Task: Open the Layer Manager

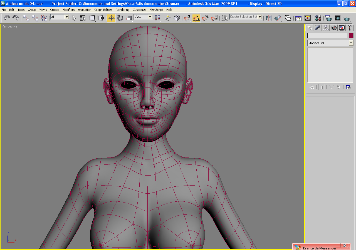Action: [288, 18]
